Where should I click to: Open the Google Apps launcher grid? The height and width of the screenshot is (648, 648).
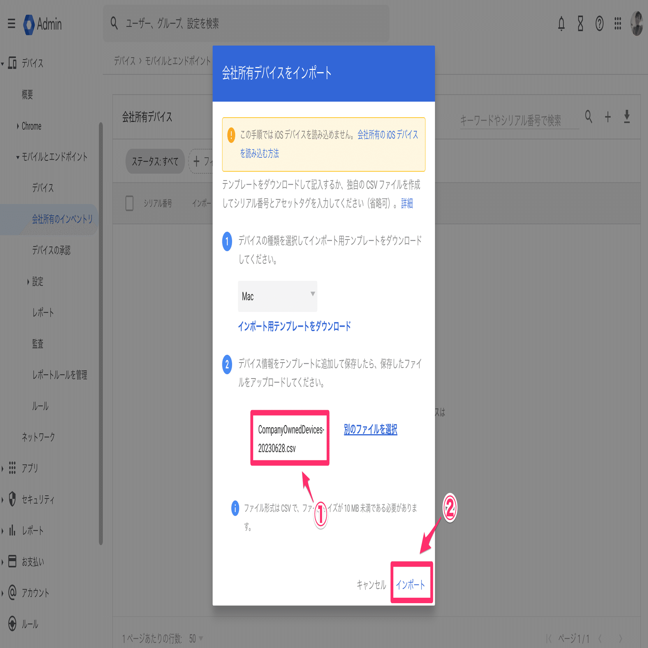tap(618, 24)
